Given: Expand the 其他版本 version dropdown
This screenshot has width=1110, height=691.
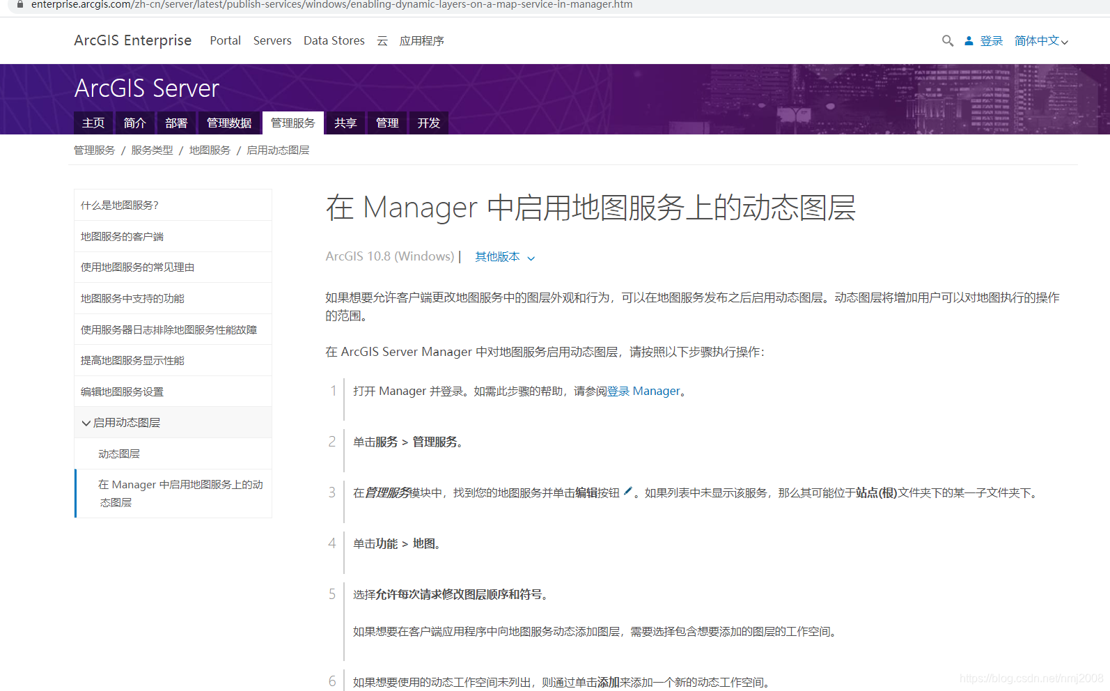Looking at the screenshot, I should point(505,257).
